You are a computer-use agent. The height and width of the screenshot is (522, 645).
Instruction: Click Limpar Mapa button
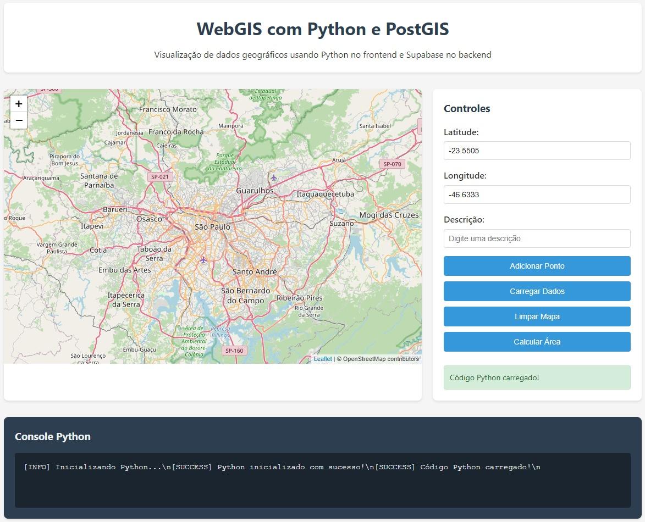point(537,316)
